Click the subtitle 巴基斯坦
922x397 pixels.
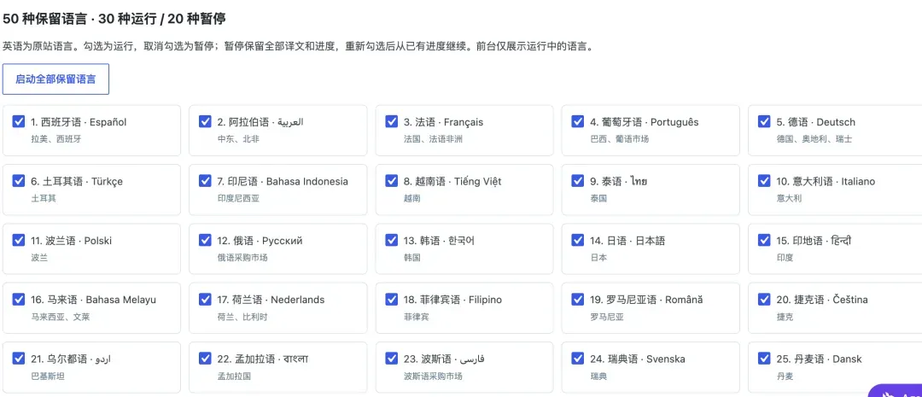pyautogui.click(x=48, y=376)
